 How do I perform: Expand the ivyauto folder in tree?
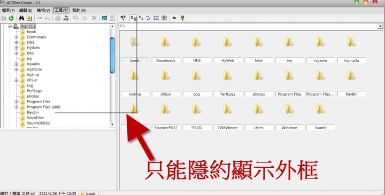click(17, 64)
